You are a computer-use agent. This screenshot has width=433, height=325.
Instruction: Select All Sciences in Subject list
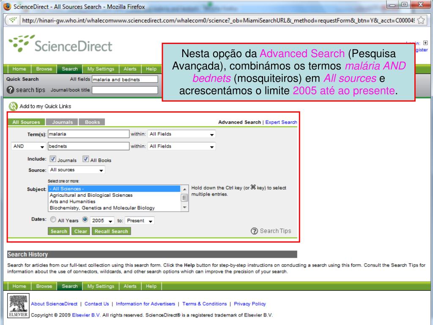coord(114,189)
